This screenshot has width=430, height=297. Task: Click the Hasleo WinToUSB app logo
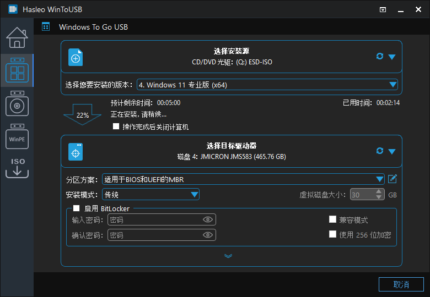(13, 9)
